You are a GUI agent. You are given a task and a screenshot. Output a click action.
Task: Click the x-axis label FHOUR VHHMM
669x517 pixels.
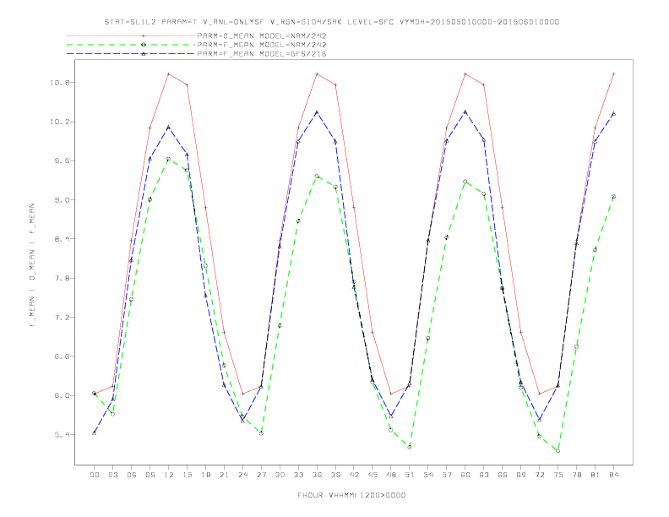351,495
